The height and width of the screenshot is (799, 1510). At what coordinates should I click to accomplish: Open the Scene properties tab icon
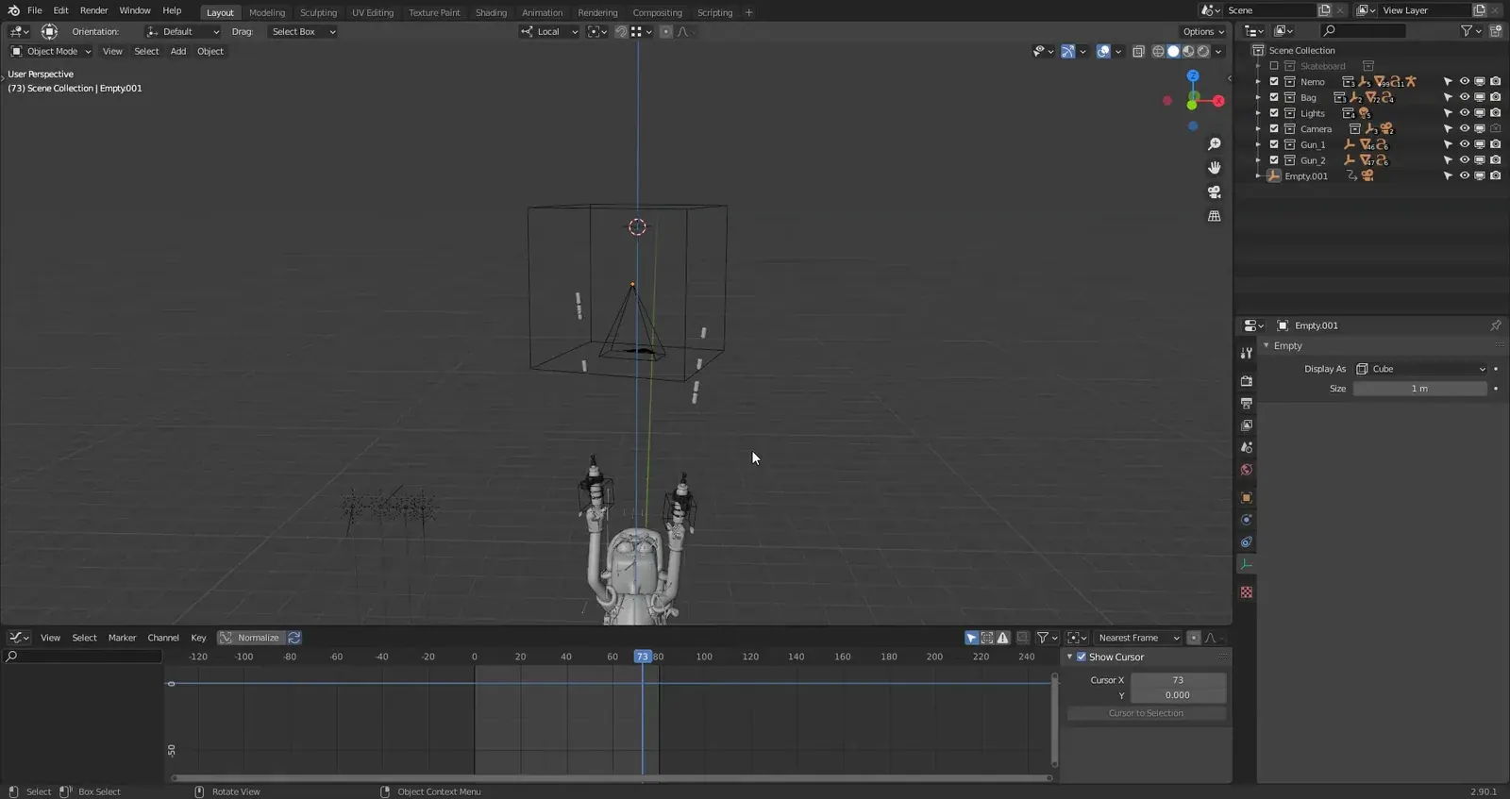click(1246, 448)
